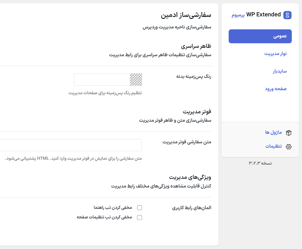Open the سایدبار settings section
The height and width of the screenshot is (249, 302).
[x=280, y=71]
